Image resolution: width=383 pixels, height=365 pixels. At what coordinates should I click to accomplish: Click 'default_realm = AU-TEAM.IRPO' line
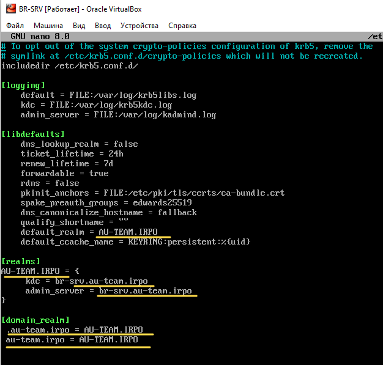89,232
